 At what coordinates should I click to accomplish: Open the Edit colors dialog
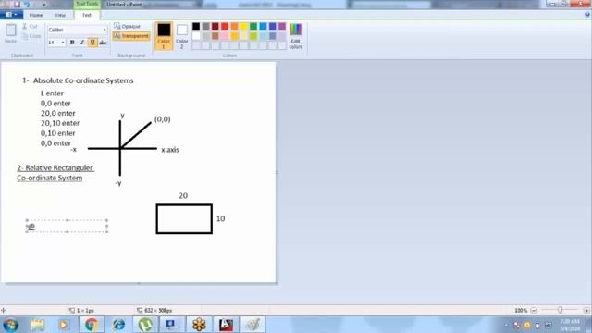coord(296,36)
